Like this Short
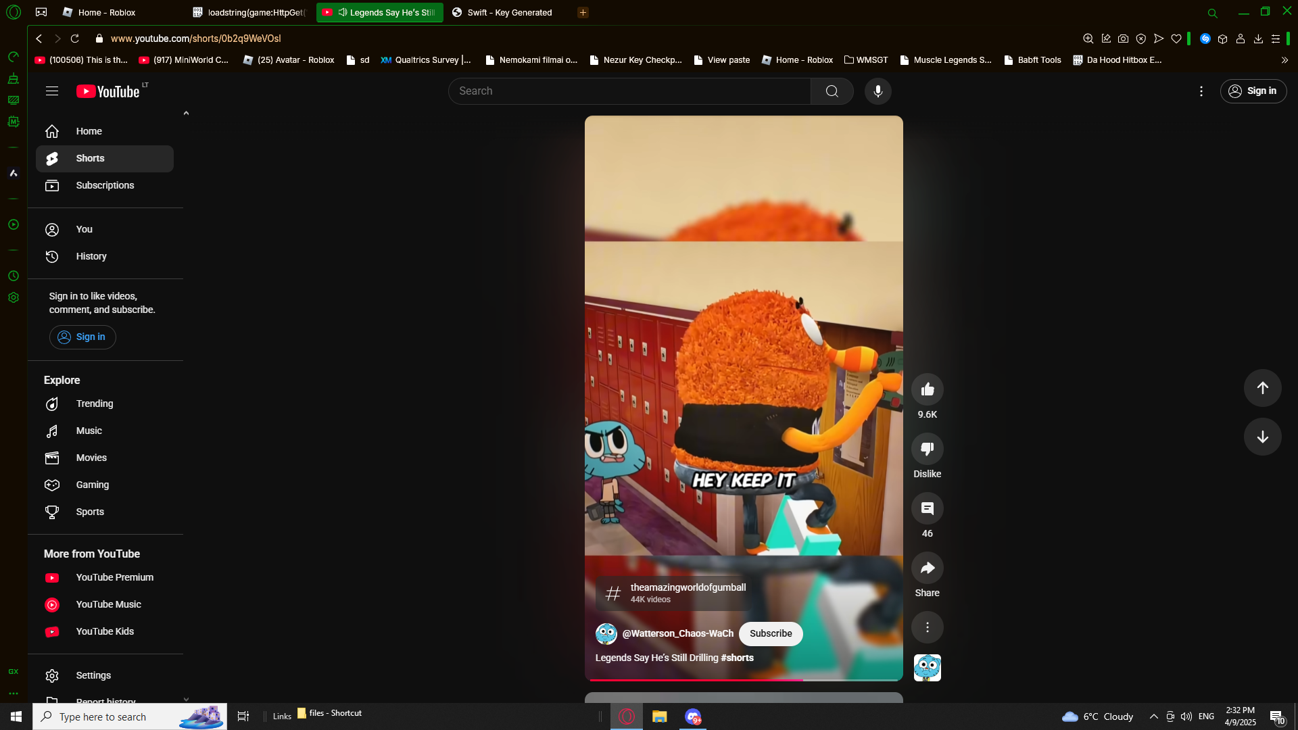1298x730 pixels. click(927, 389)
